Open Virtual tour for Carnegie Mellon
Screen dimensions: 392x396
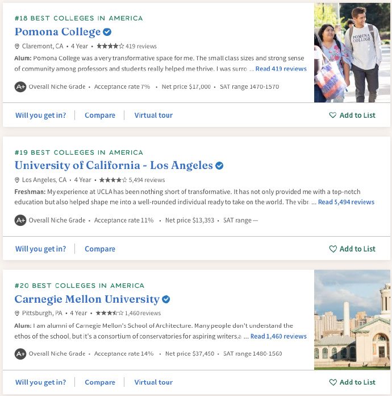(x=153, y=382)
